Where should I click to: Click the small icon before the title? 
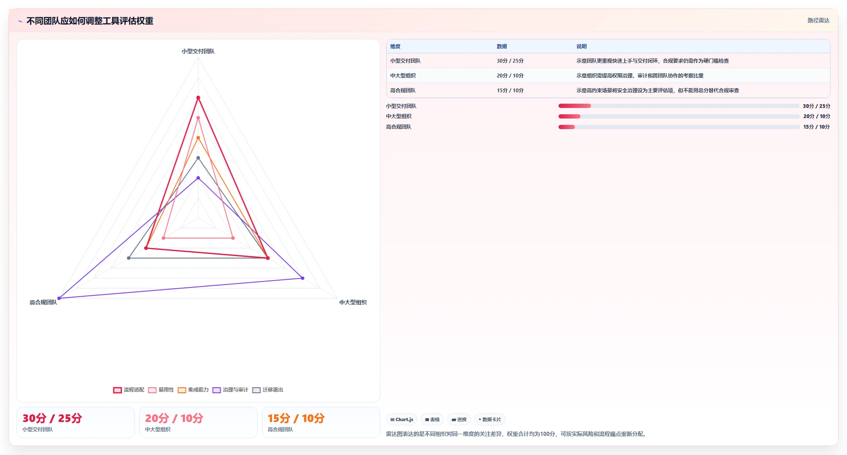[x=20, y=21]
